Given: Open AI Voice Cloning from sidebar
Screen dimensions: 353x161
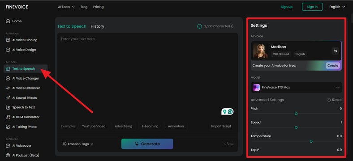Looking at the screenshot, I should tap(22, 40).
